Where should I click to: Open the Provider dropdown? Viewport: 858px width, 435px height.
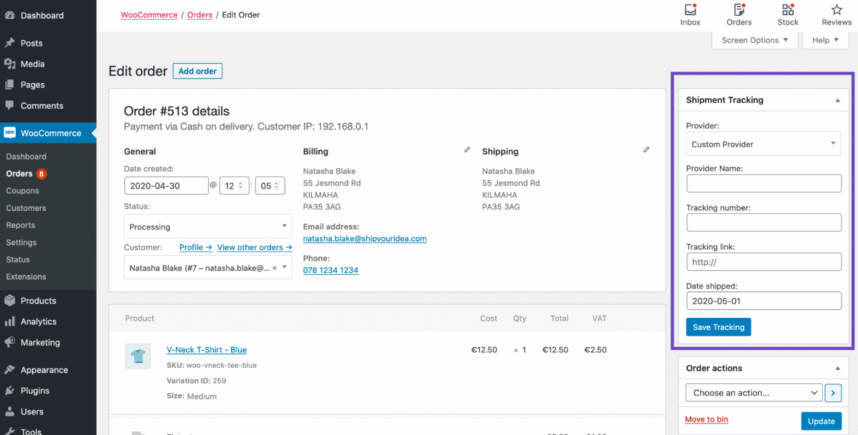(x=763, y=144)
